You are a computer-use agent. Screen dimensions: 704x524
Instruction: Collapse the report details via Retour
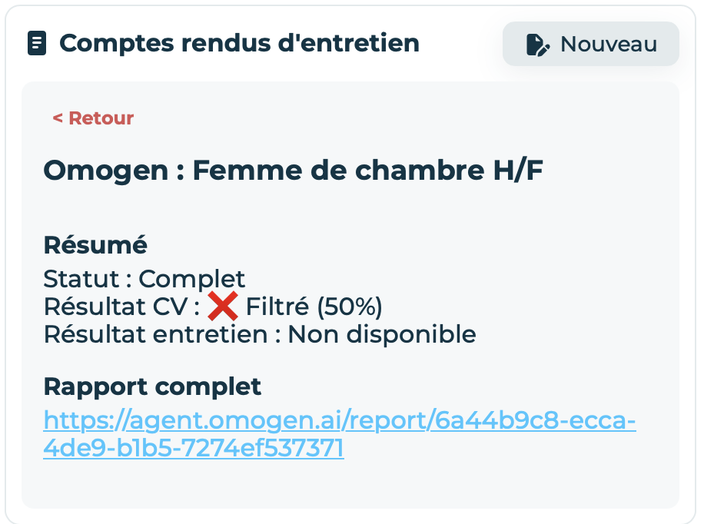[92, 118]
